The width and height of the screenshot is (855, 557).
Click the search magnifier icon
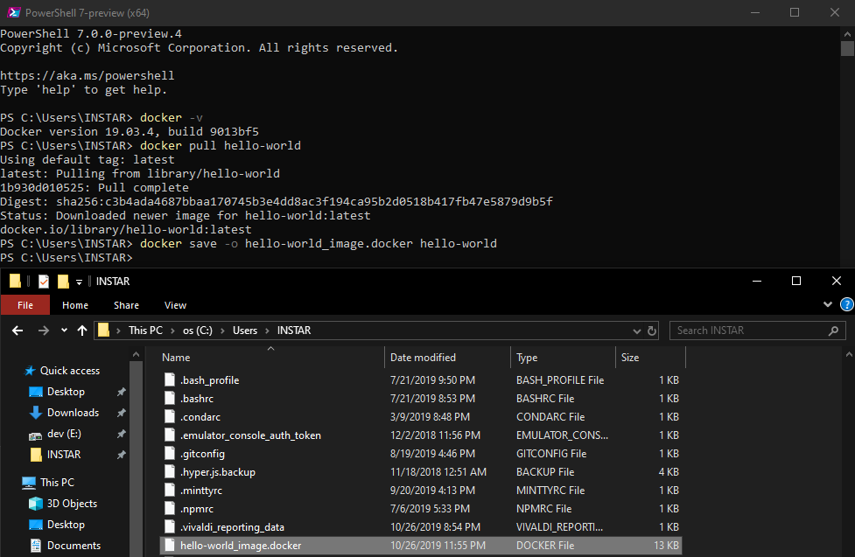(x=833, y=331)
